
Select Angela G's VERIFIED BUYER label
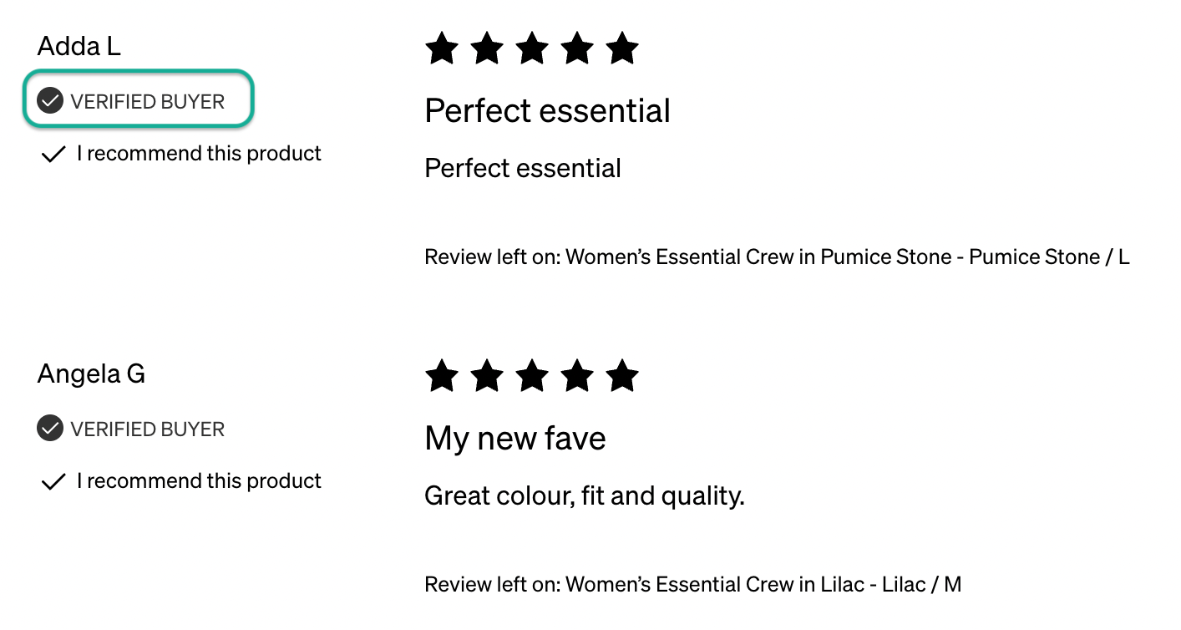click(148, 429)
